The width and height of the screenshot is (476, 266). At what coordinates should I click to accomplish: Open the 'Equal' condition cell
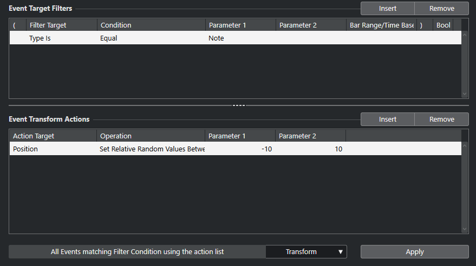(x=151, y=38)
